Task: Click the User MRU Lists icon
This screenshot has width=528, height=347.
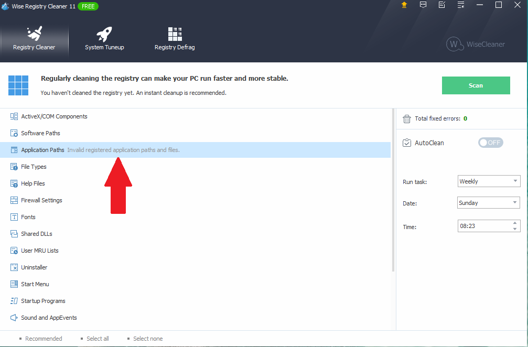Action: click(14, 251)
